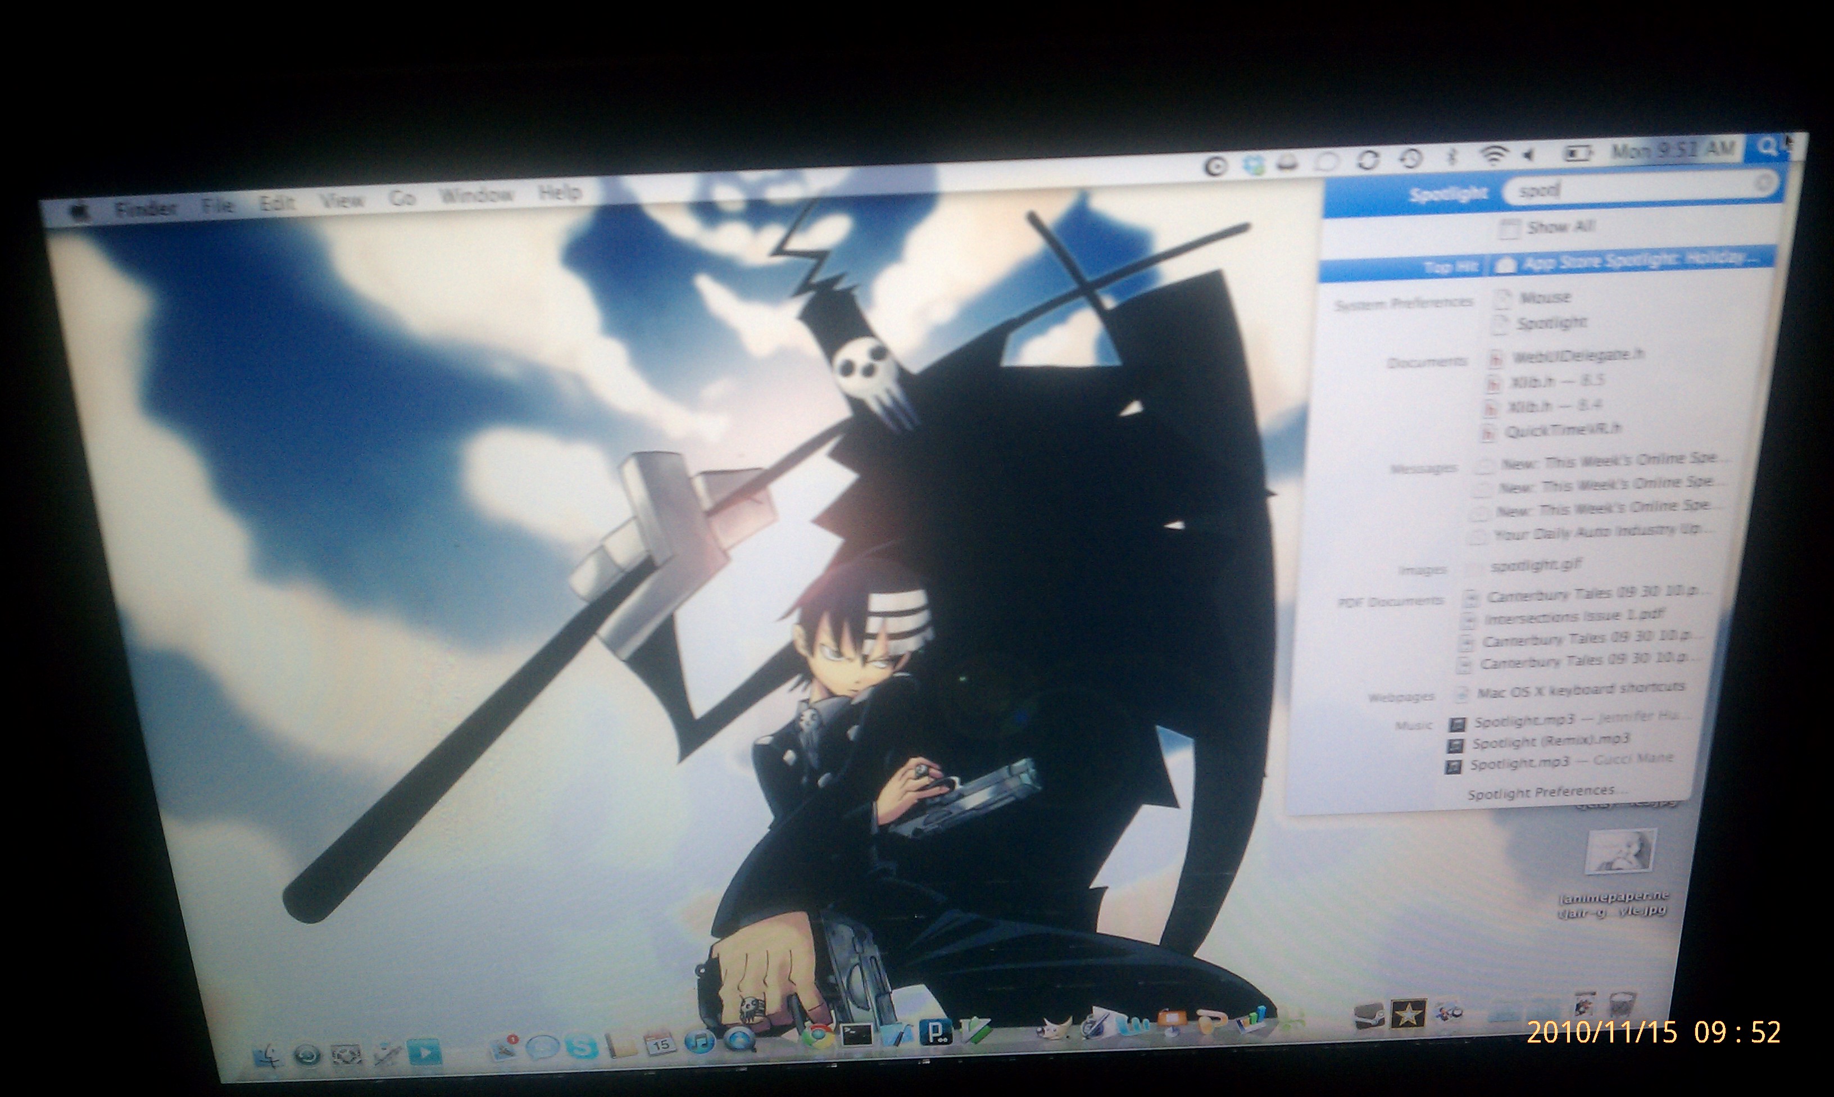Open the Window menu
This screenshot has width=1834, height=1097.
click(476, 195)
